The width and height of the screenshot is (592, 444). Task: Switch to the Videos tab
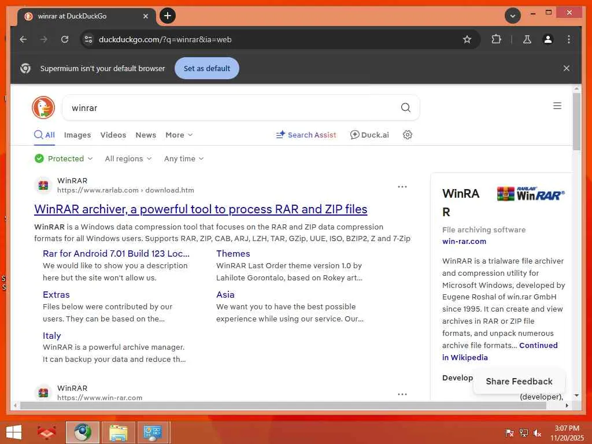[x=113, y=135]
